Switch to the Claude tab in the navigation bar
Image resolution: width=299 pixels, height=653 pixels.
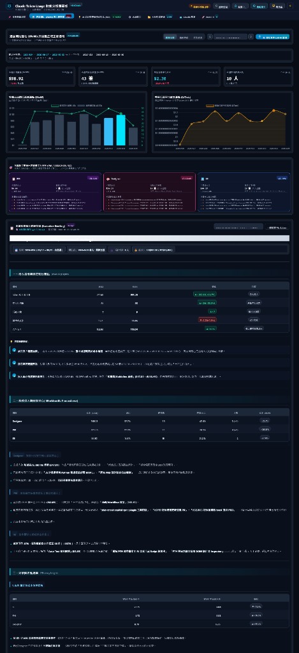pyautogui.click(x=187, y=17)
